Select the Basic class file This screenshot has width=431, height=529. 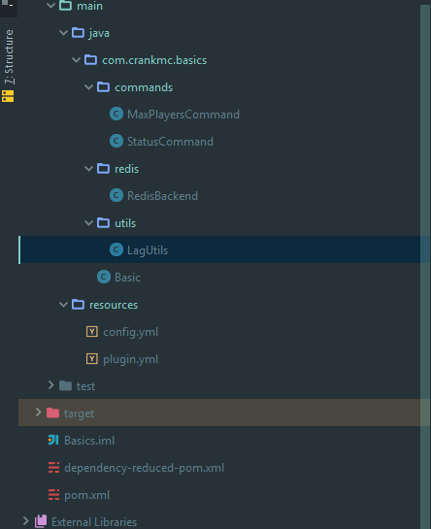pyautogui.click(x=127, y=278)
